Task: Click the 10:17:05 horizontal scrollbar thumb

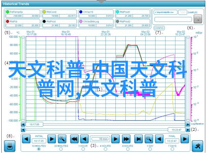Action: (x=34, y=124)
